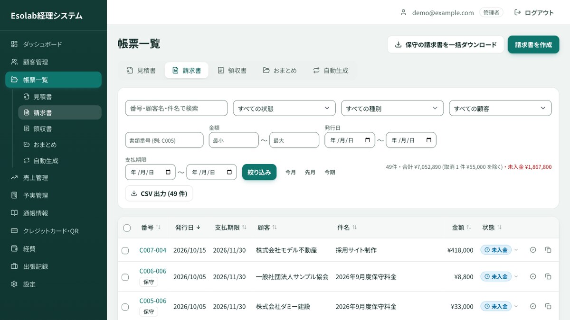Sort the table by 発行日 column
Screen dimensions: 570x320
(188, 228)
